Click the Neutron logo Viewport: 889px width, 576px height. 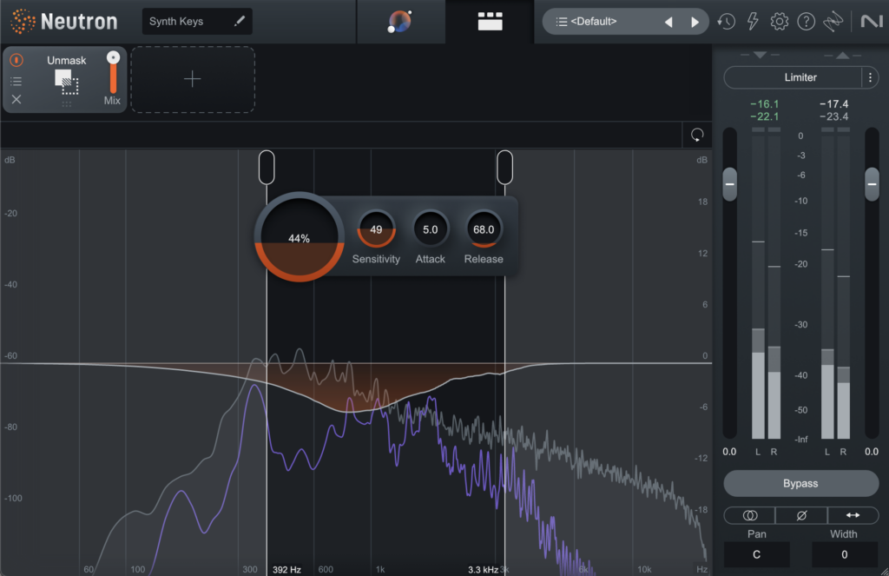(x=64, y=22)
